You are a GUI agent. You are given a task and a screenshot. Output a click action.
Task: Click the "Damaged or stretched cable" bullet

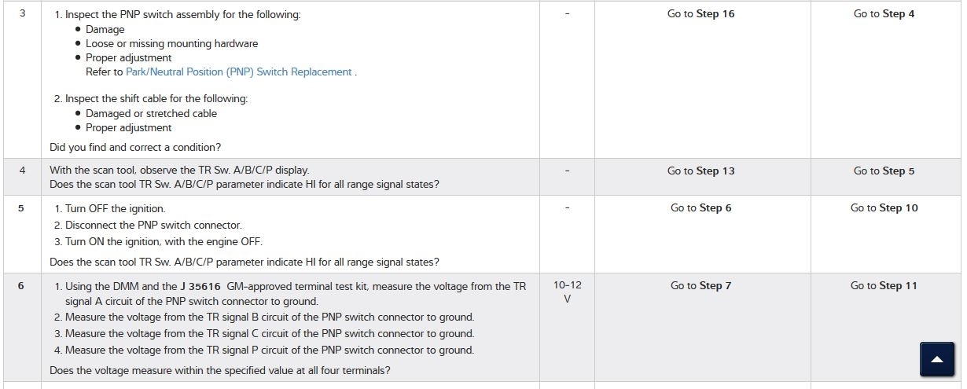click(151, 114)
